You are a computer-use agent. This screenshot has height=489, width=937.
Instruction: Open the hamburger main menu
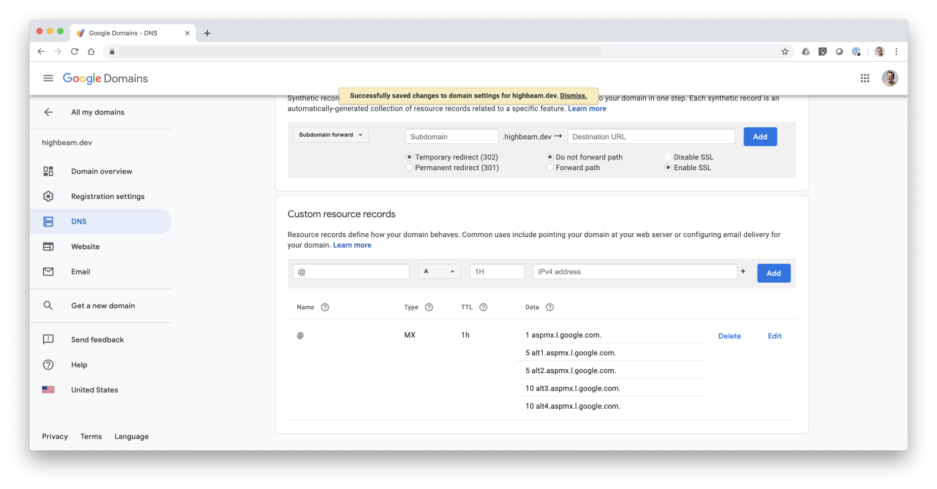(48, 78)
